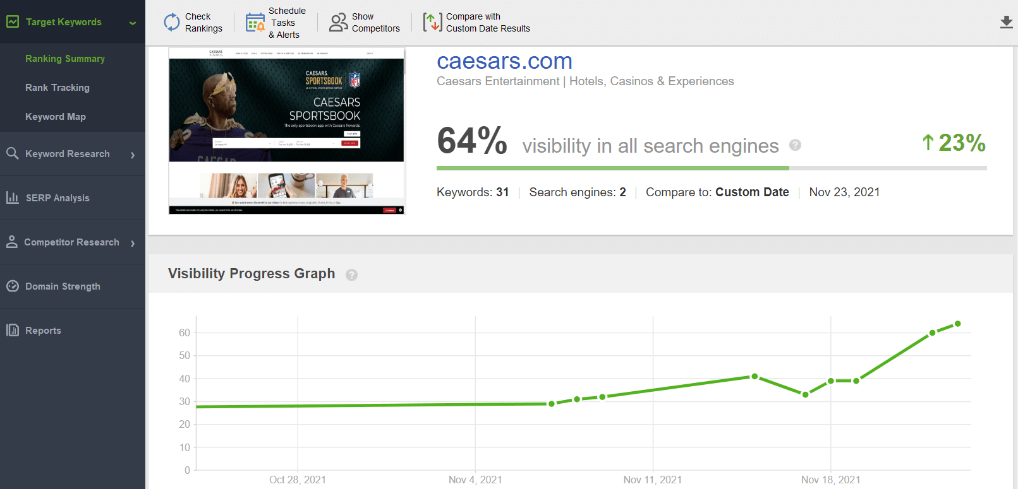Image resolution: width=1018 pixels, height=489 pixels.
Task: Click the Custom Date comparison link
Action: tap(752, 192)
